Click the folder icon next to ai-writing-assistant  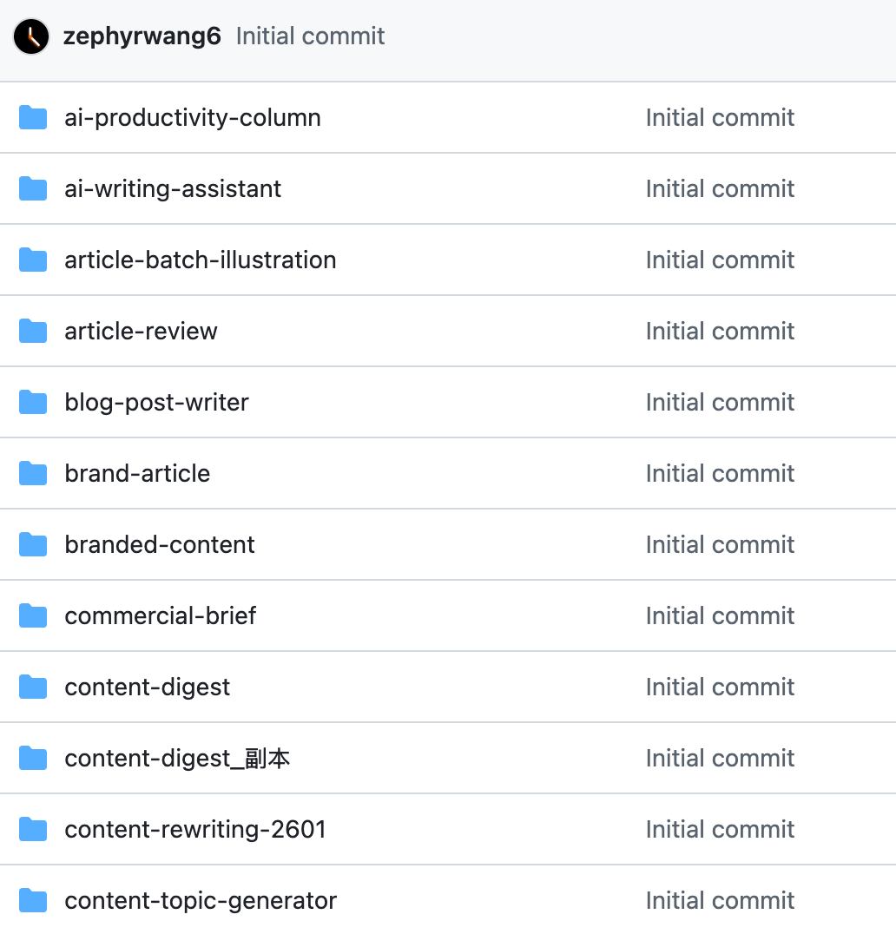[32, 188]
